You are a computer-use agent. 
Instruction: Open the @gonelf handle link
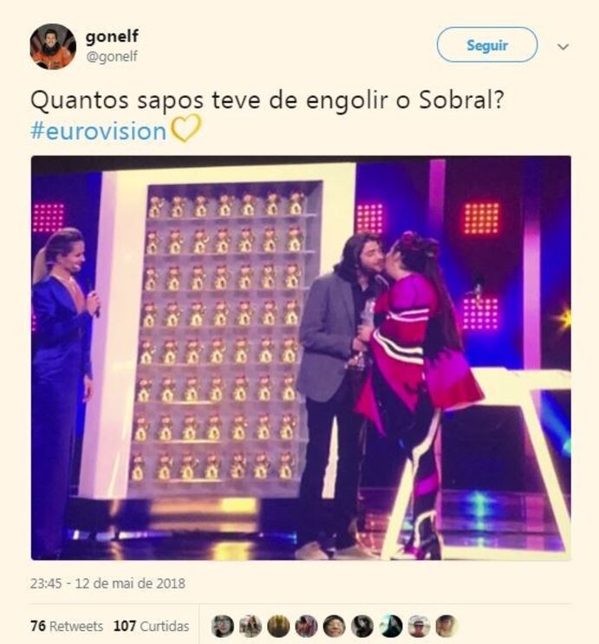pos(111,56)
